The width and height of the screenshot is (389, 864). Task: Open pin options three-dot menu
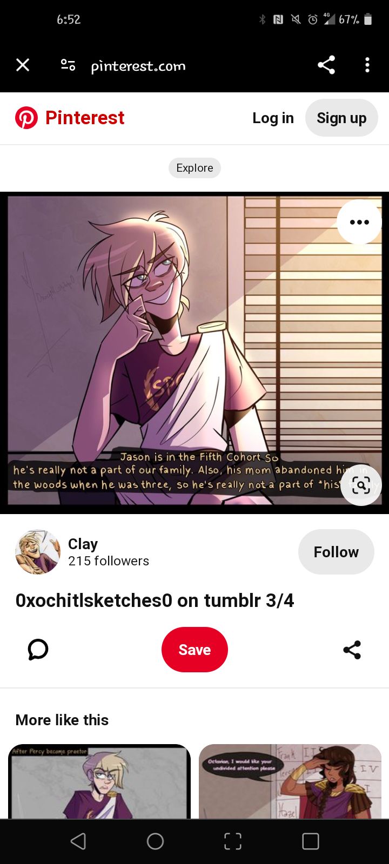click(359, 222)
